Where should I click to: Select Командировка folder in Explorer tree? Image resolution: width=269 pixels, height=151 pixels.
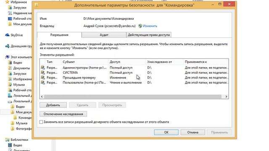click(x=25, y=117)
